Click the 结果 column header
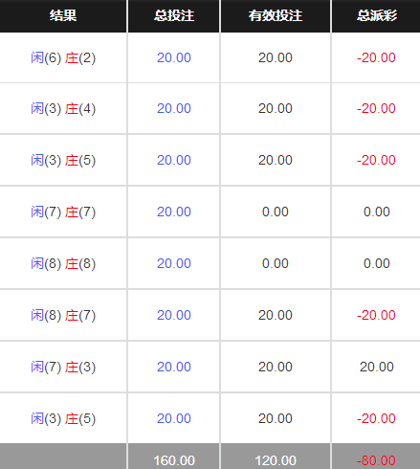Image resolution: width=420 pixels, height=469 pixels. tap(63, 15)
